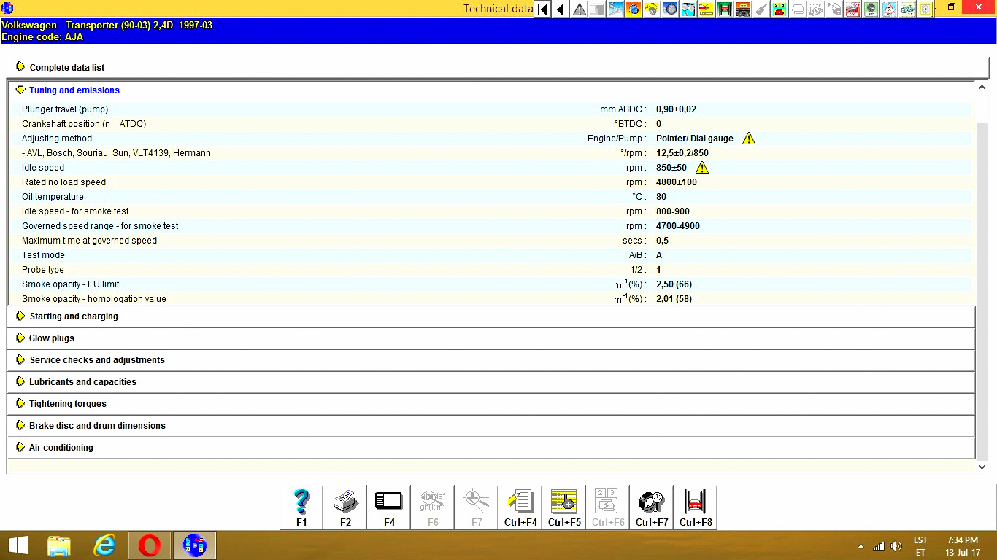Click the Ctrl+F8 vehicle lift icon

(x=696, y=506)
